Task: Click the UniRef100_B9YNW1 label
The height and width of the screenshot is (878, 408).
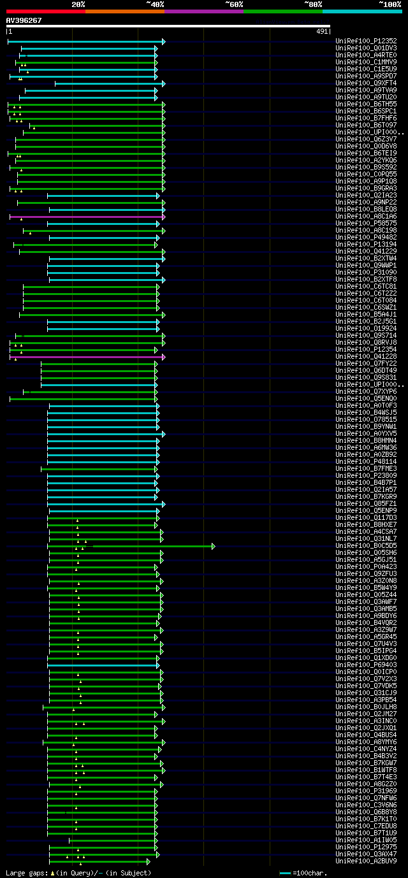Action: click(x=366, y=427)
